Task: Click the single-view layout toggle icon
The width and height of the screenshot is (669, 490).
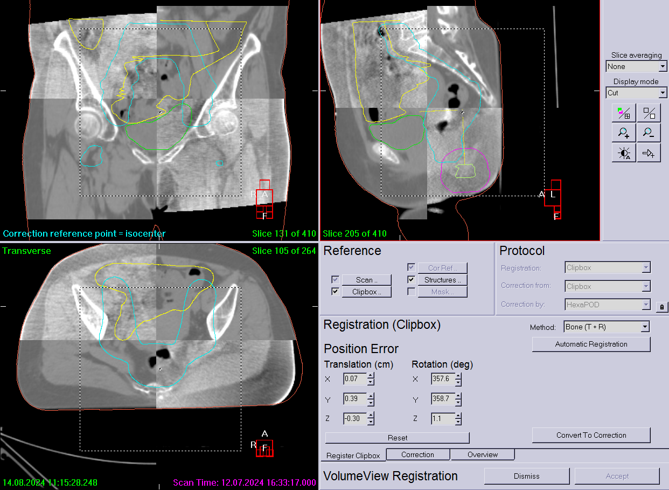Action: click(x=649, y=113)
